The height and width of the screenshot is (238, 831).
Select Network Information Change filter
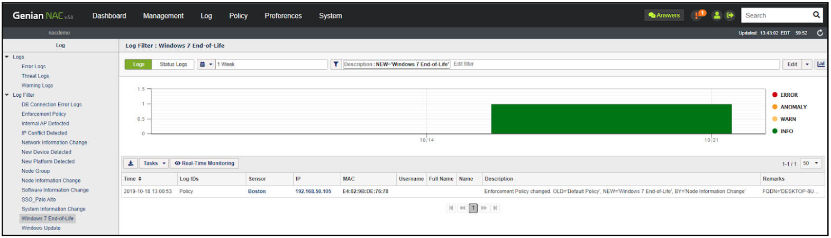(x=54, y=143)
